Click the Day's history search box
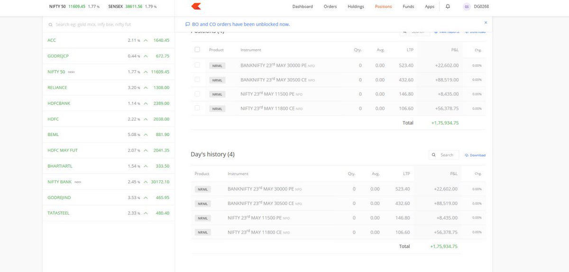The height and width of the screenshot is (272, 569). click(444, 155)
